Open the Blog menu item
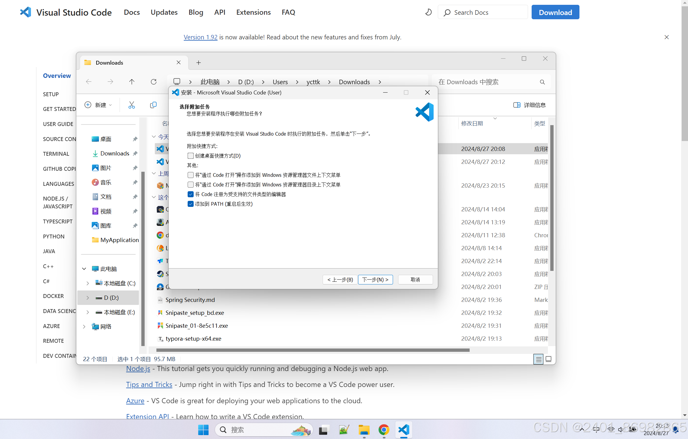The width and height of the screenshot is (688, 439). (x=196, y=12)
